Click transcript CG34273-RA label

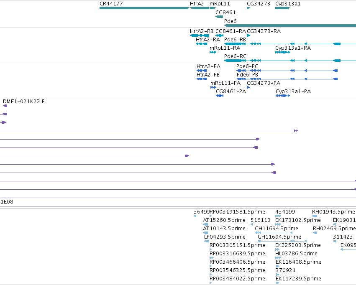pyautogui.click(x=264, y=31)
